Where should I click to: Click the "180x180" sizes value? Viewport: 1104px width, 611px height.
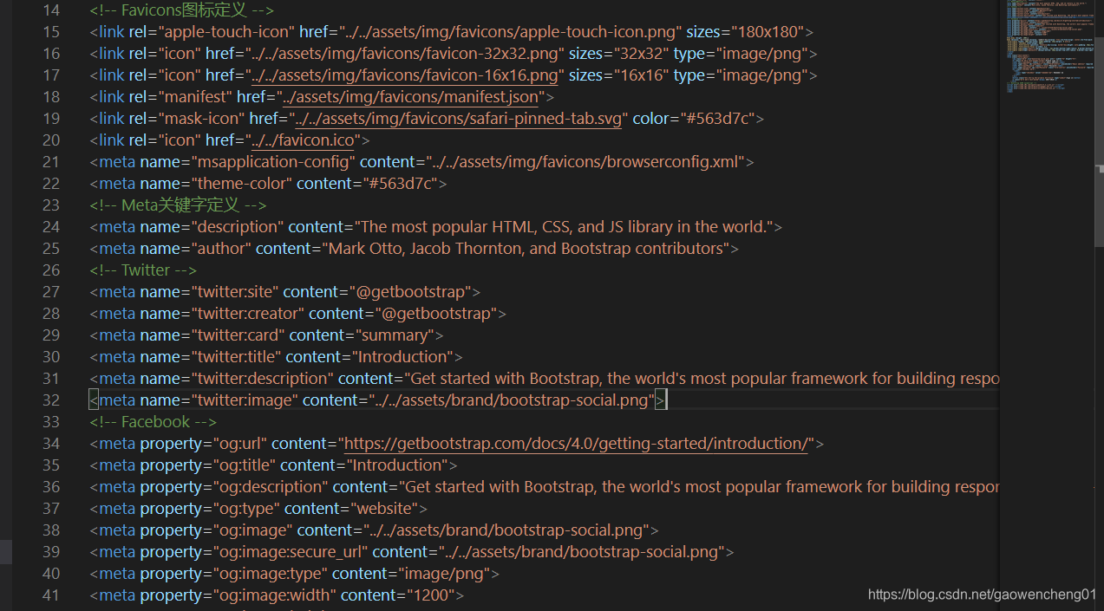point(766,32)
